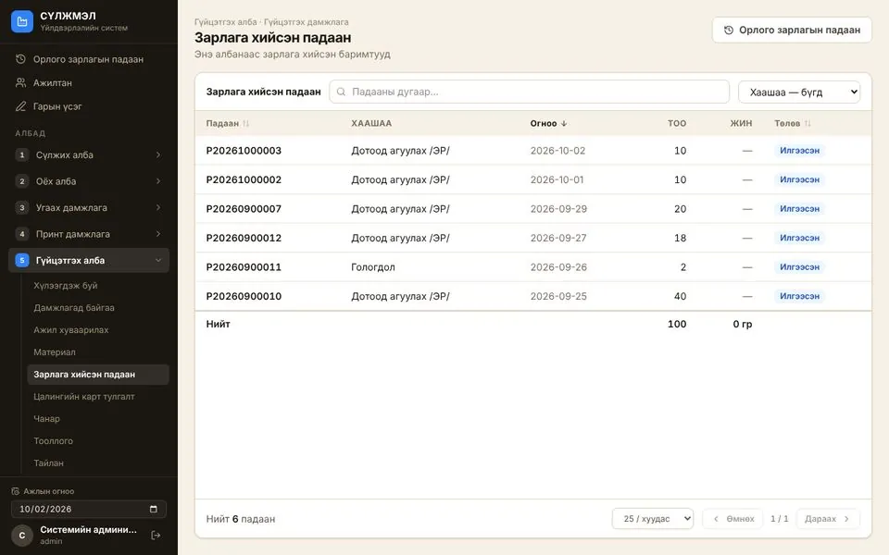
Task: Expand the Угаах дамжлага section chevron
Action: (x=158, y=207)
